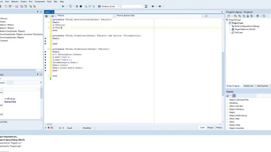Navigate back with blue left arrow

tap(153, 6)
